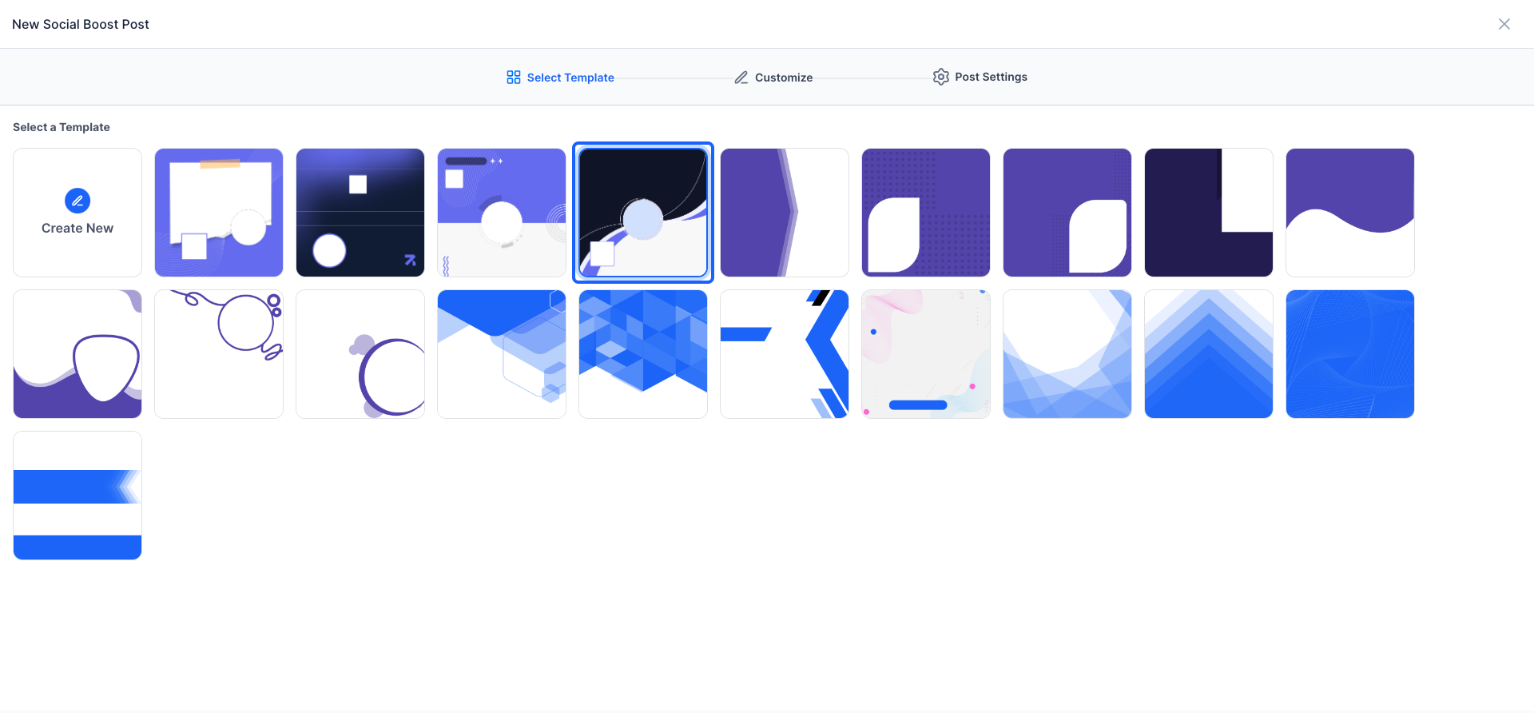Click the New Social Boost Post title
The width and height of the screenshot is (1534, 713).
click(x=81, y=24)
